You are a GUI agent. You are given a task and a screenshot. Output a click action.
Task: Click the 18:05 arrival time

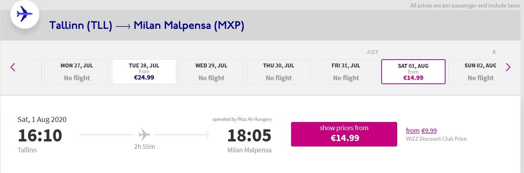click(249, 135)
